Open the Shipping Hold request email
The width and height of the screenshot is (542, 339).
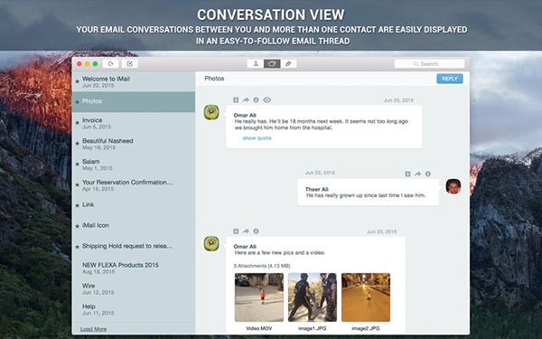click(x=134, y=246)
